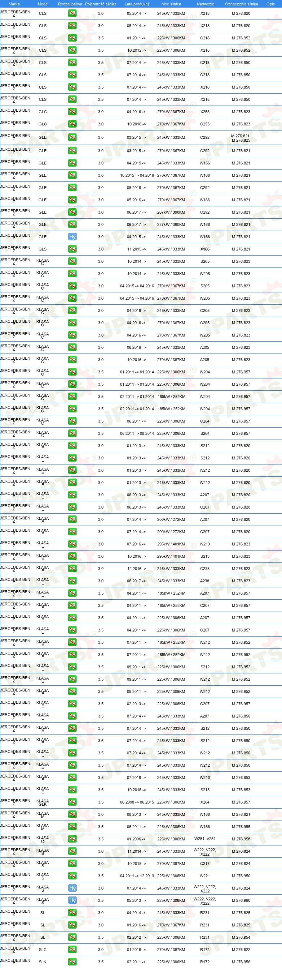
Task: Click the SLC model cell
Action: 43,950
